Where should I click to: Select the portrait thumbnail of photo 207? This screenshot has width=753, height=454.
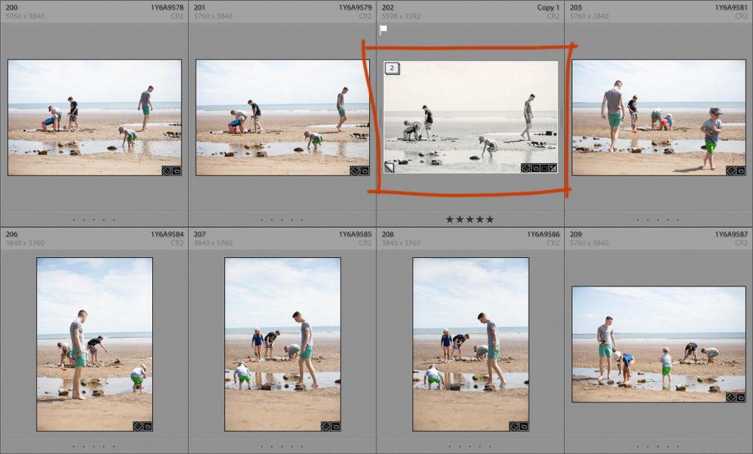pyautogui.click(x=283, y=344)
